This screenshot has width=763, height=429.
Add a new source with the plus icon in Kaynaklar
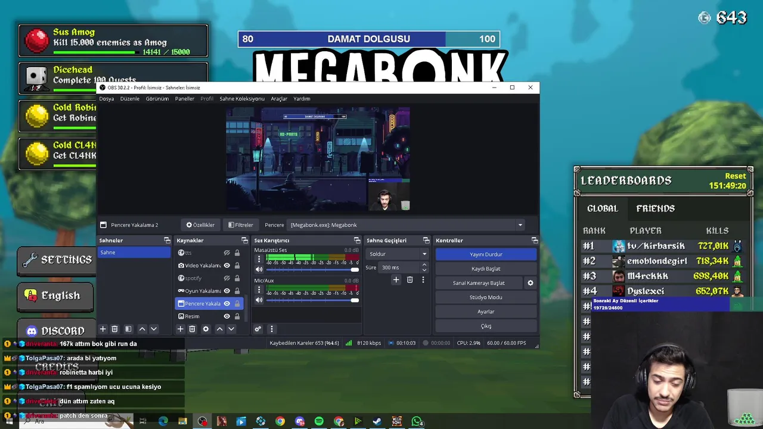pyautogui.click(x=180, y=329)
